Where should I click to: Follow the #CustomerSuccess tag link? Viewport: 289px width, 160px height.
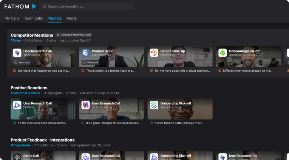(x=26, y=93)
